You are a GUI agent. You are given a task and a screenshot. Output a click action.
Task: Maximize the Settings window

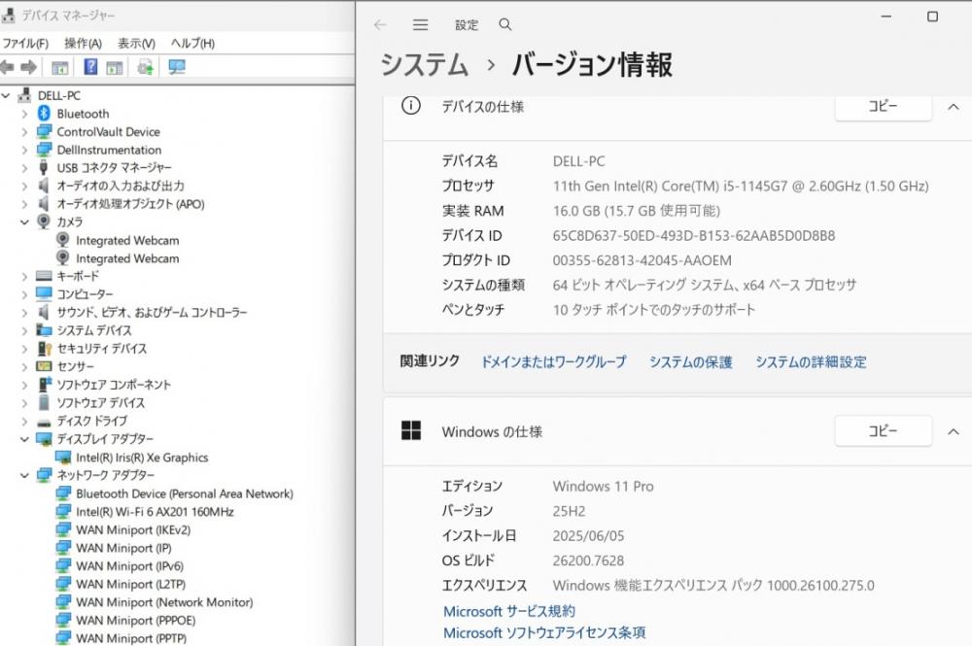[932, 17]
